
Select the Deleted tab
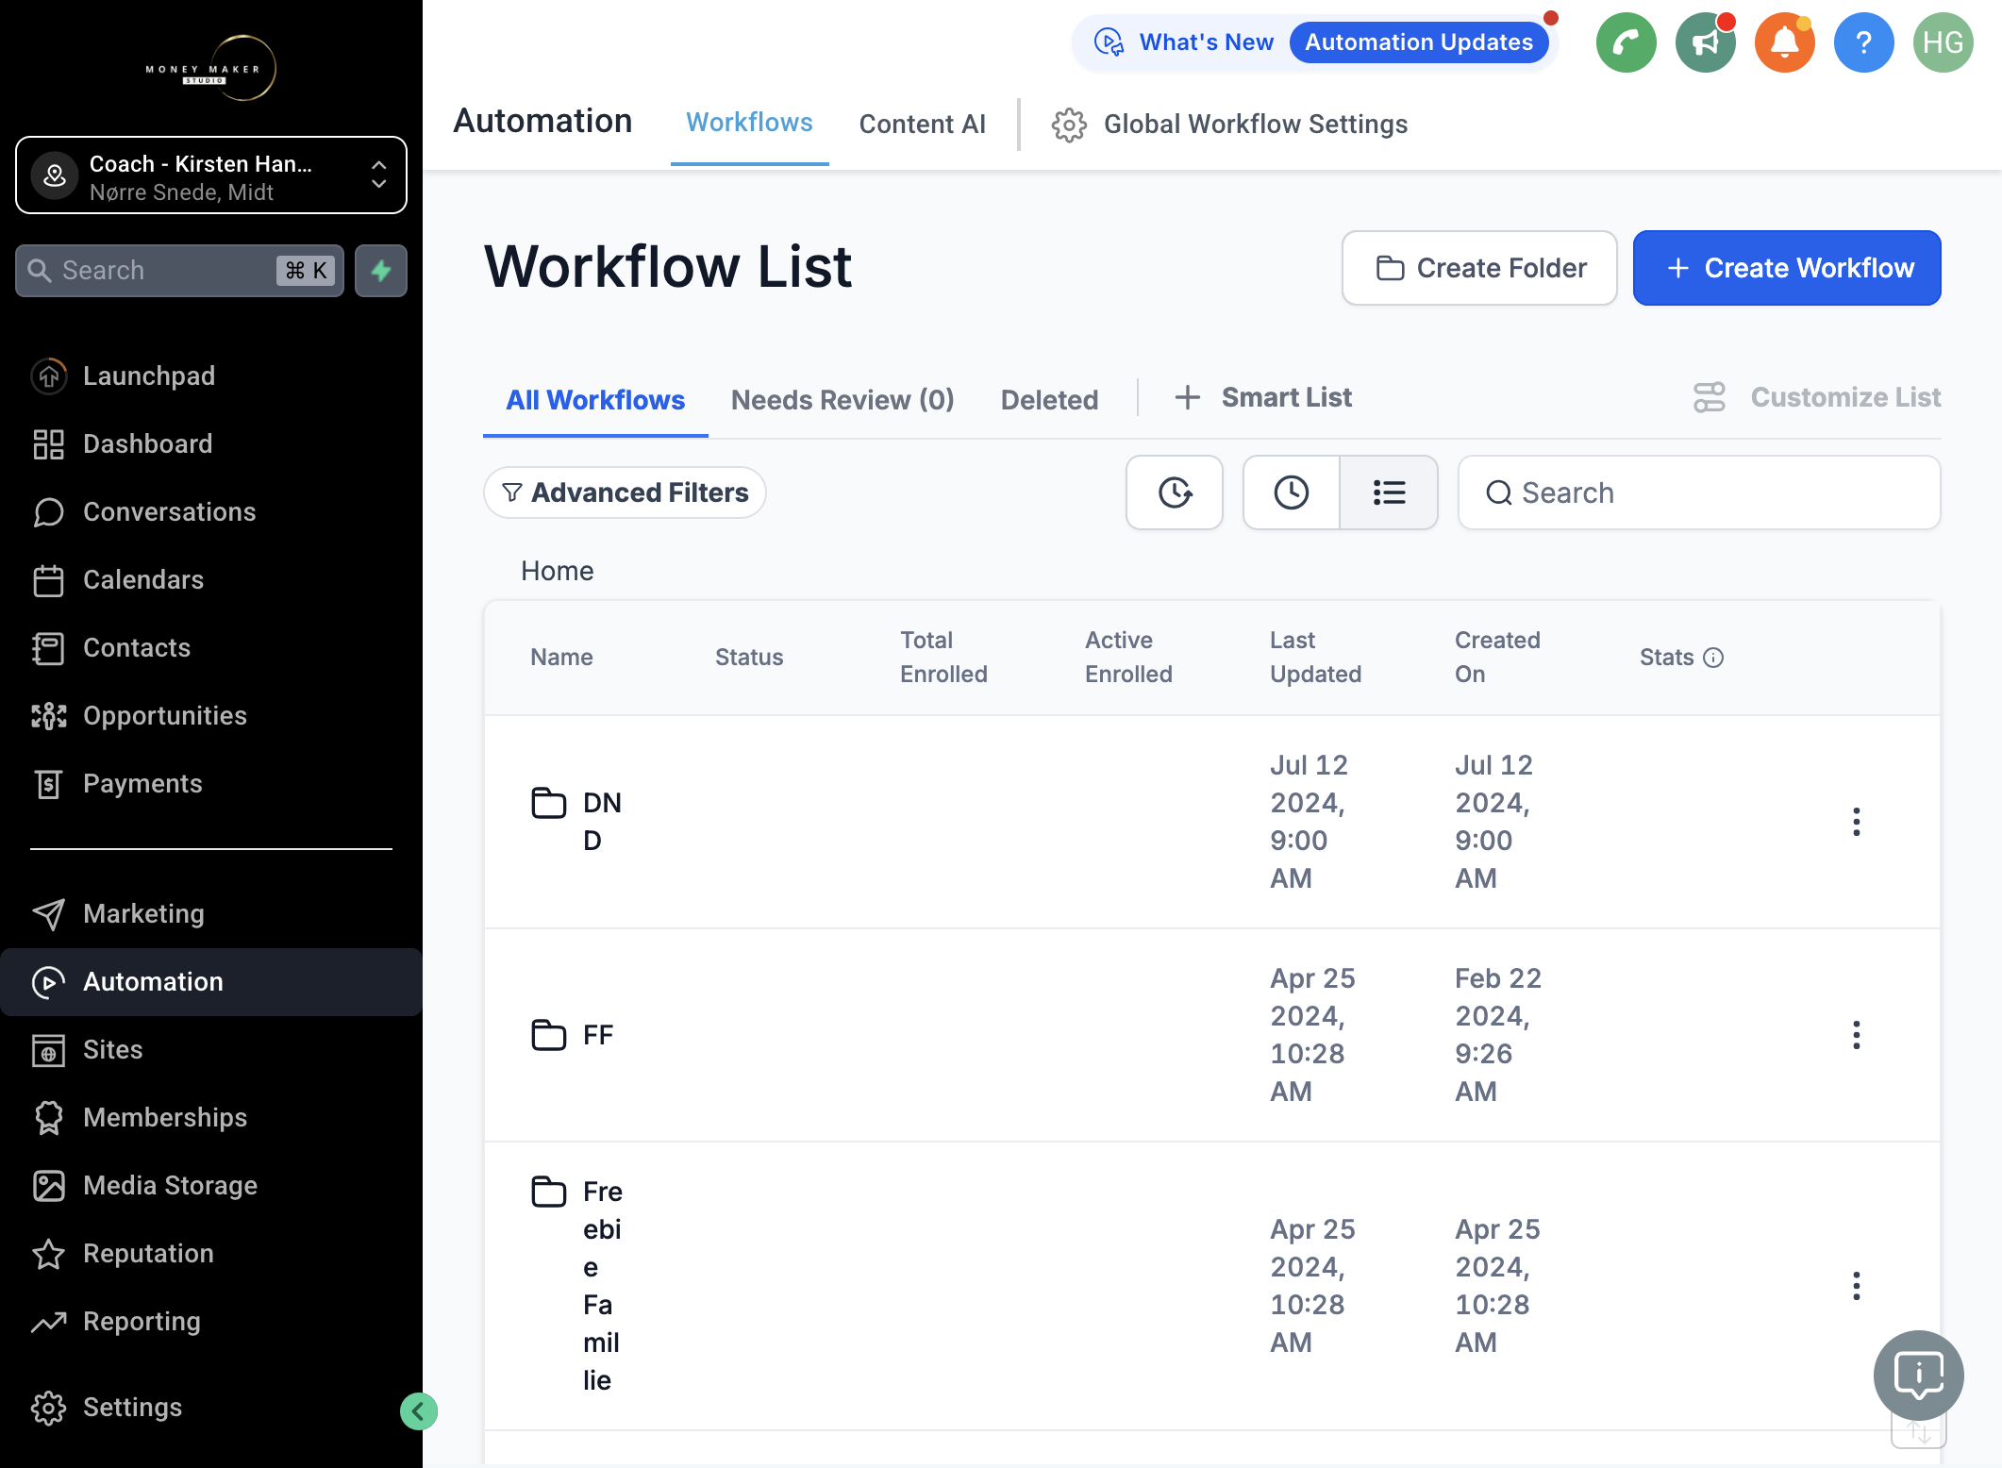tap(1049, 400)
